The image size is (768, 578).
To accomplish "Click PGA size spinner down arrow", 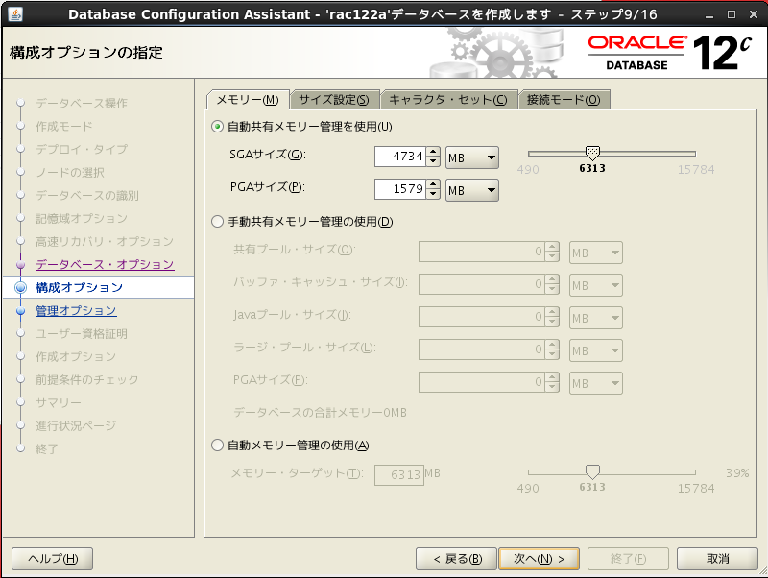I will point(433,194).
